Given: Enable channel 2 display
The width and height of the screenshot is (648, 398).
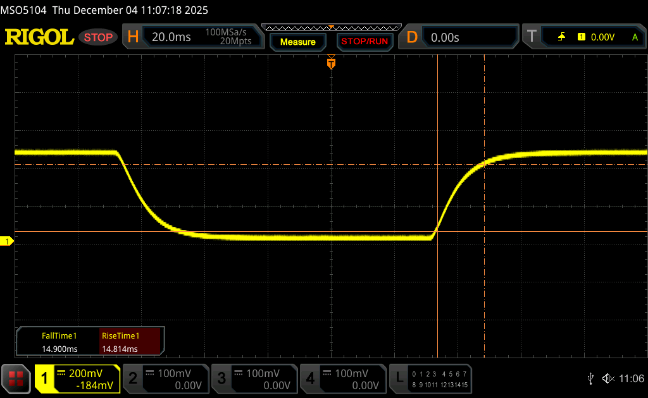Looking at the screenshot, I should tap(165, 379).
